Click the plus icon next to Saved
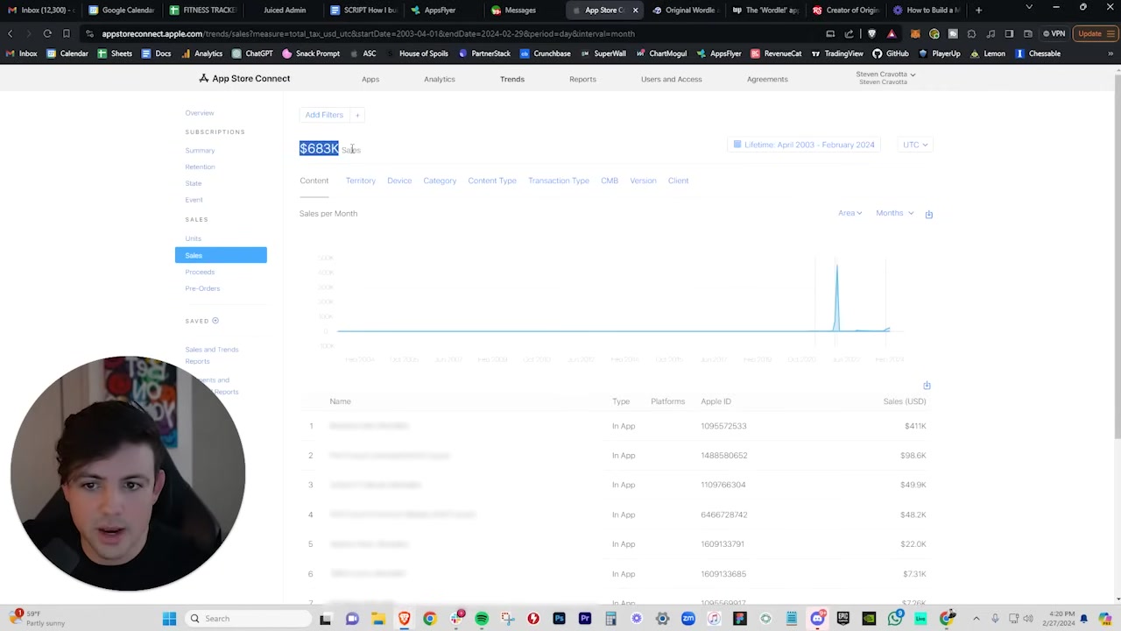Image resolution: width=1121 pixels, height=631 pixels. (215, 321)
